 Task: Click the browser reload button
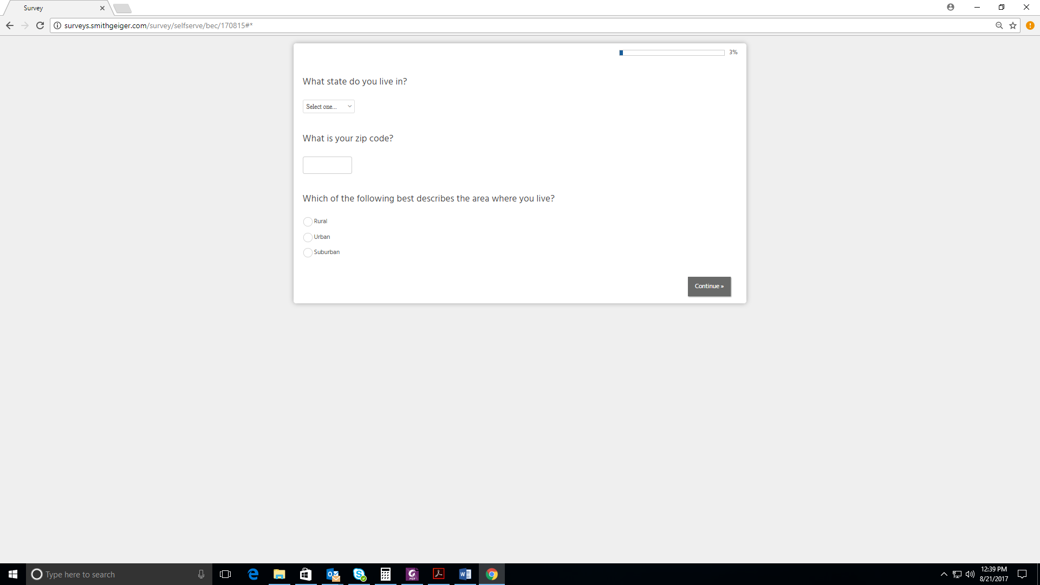point(40,25)
